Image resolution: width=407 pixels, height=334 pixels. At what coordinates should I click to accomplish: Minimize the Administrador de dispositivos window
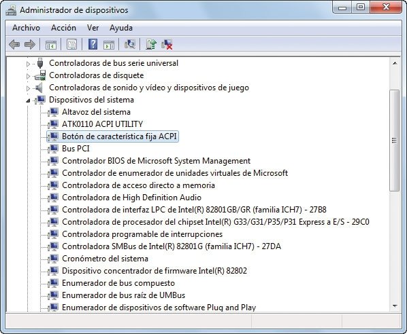pyautogui.click(x=342, y=7)
